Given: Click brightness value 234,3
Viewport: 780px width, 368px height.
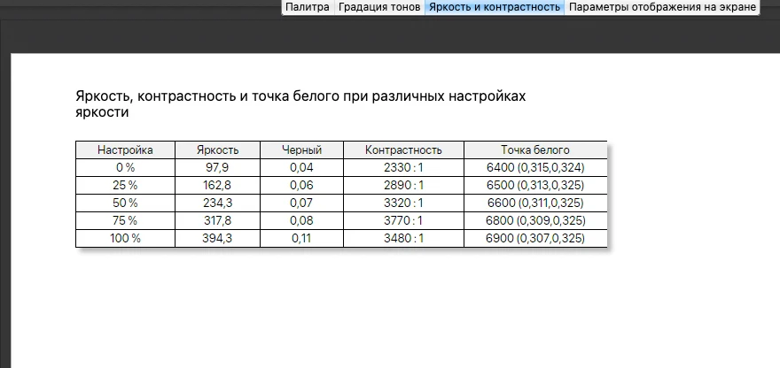Looking at the screenshot, I should click(x=217, y=203).
